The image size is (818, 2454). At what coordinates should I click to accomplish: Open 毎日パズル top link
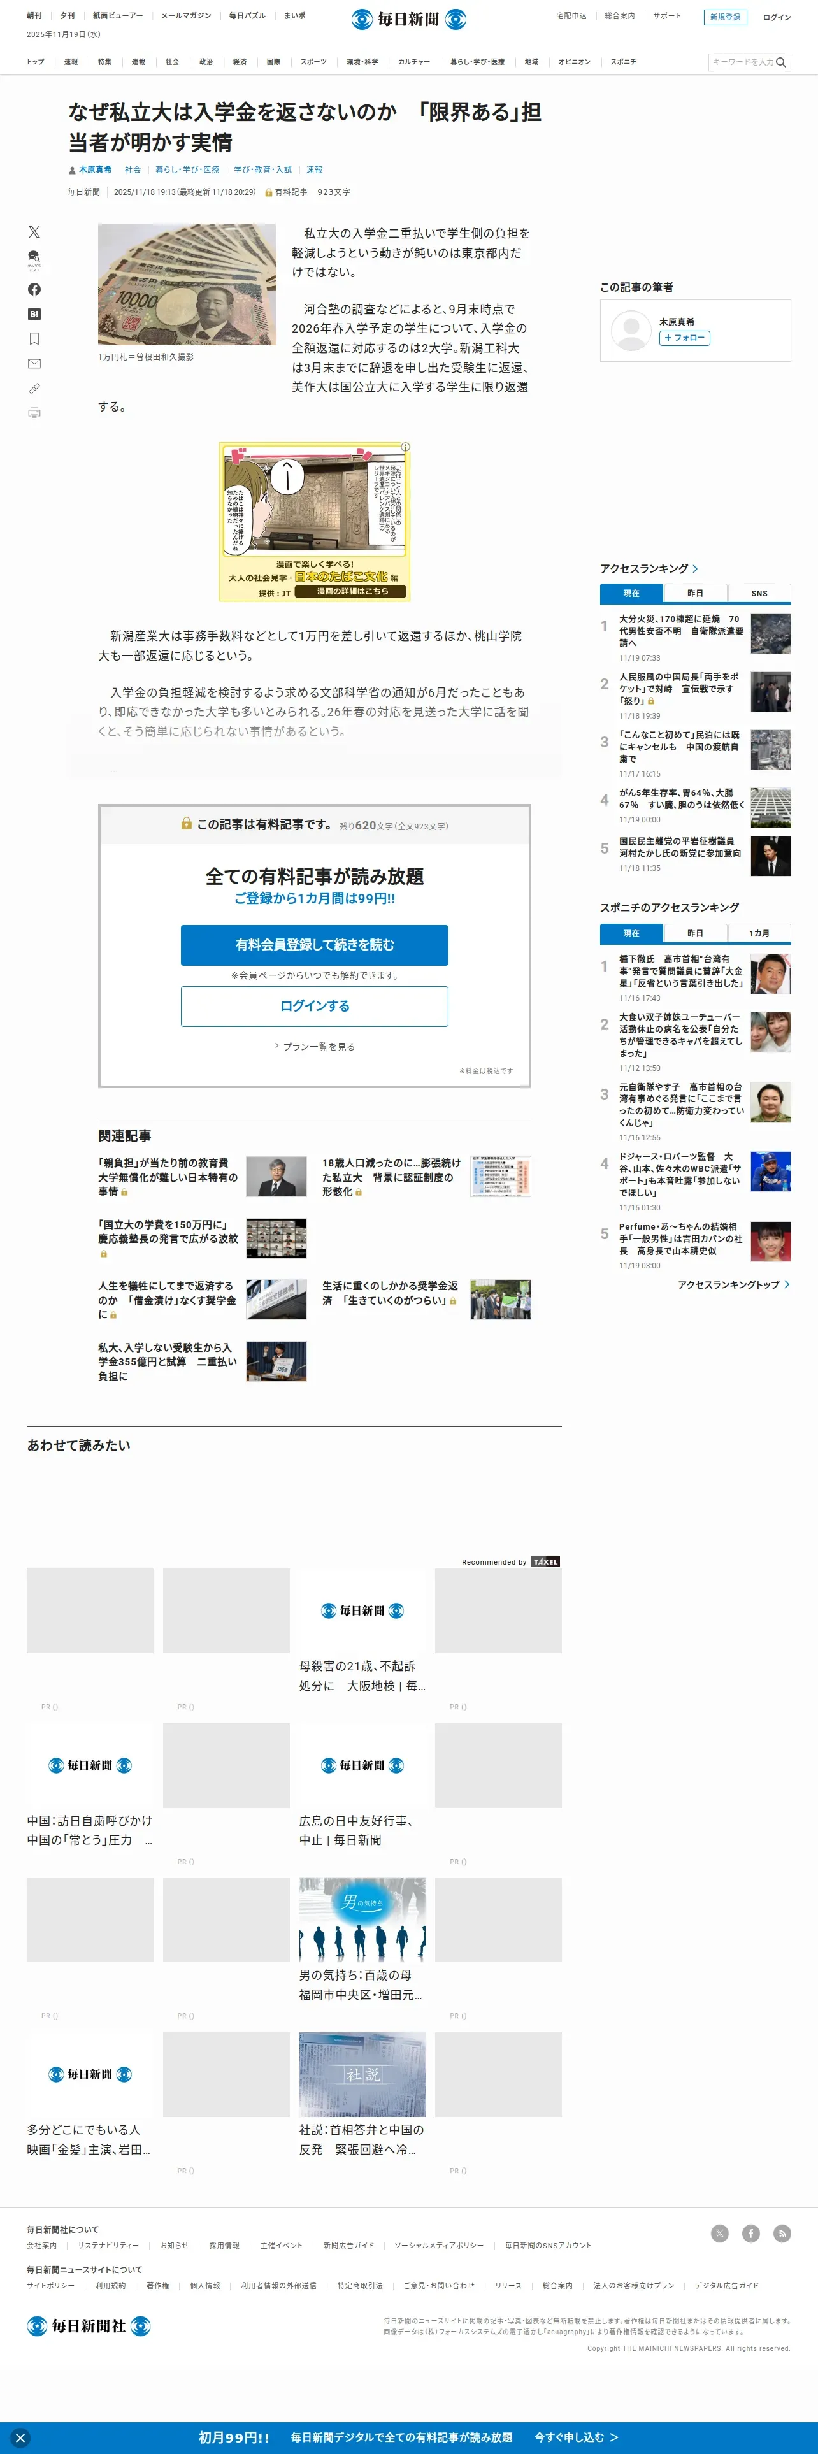pyautogui.click(x=247, y=16)
